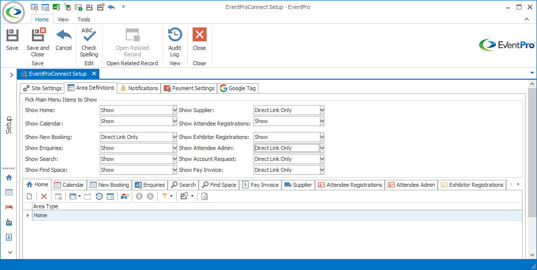This screenshot has height=270, width=537.
Task: Click the print preview magnifier page icon
Action: coord(205,196)
